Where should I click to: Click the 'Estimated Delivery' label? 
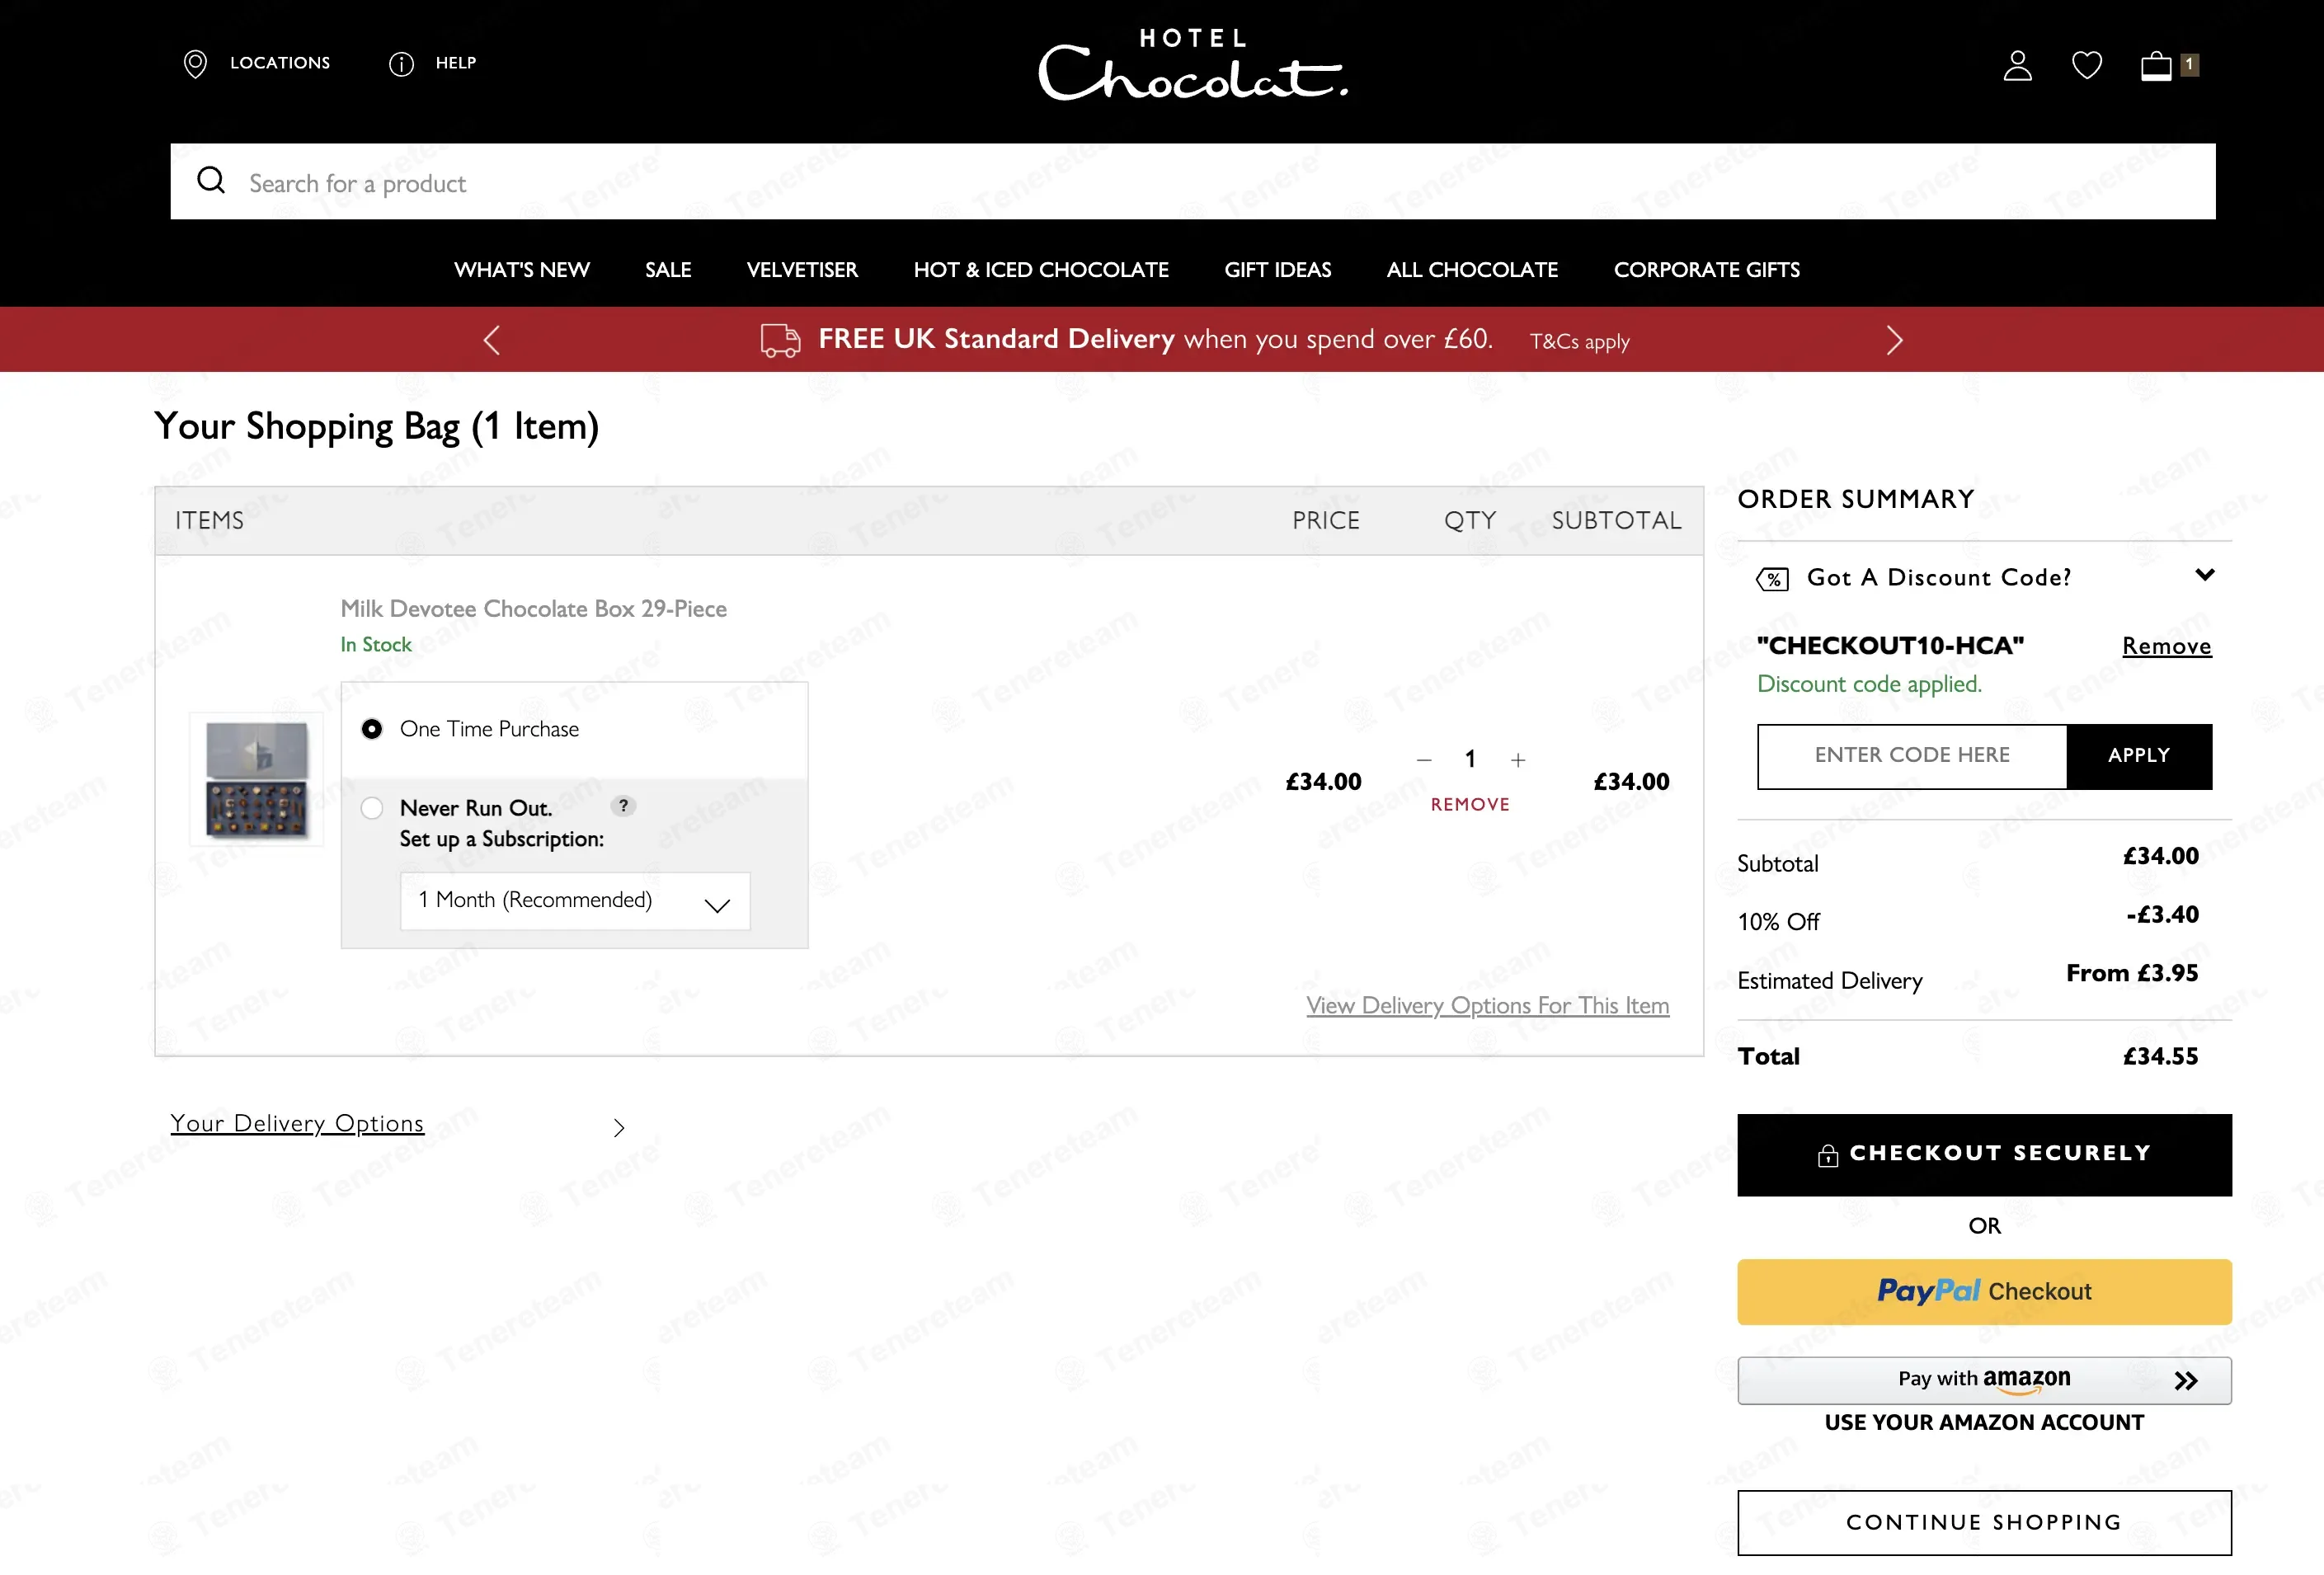[x=1829, y=981]
